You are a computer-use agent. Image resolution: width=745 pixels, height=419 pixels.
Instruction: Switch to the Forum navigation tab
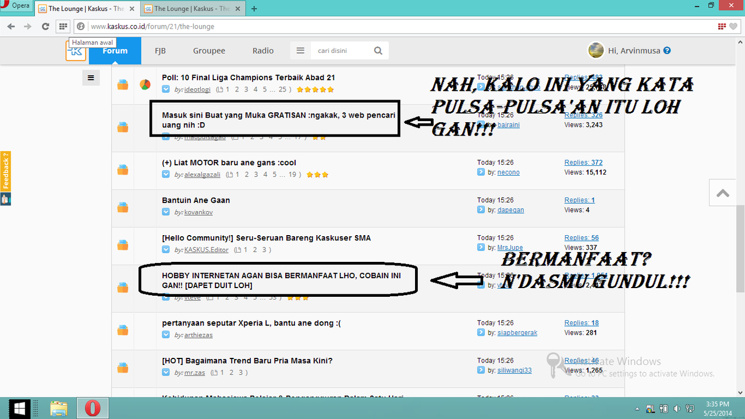pos(115,51)
